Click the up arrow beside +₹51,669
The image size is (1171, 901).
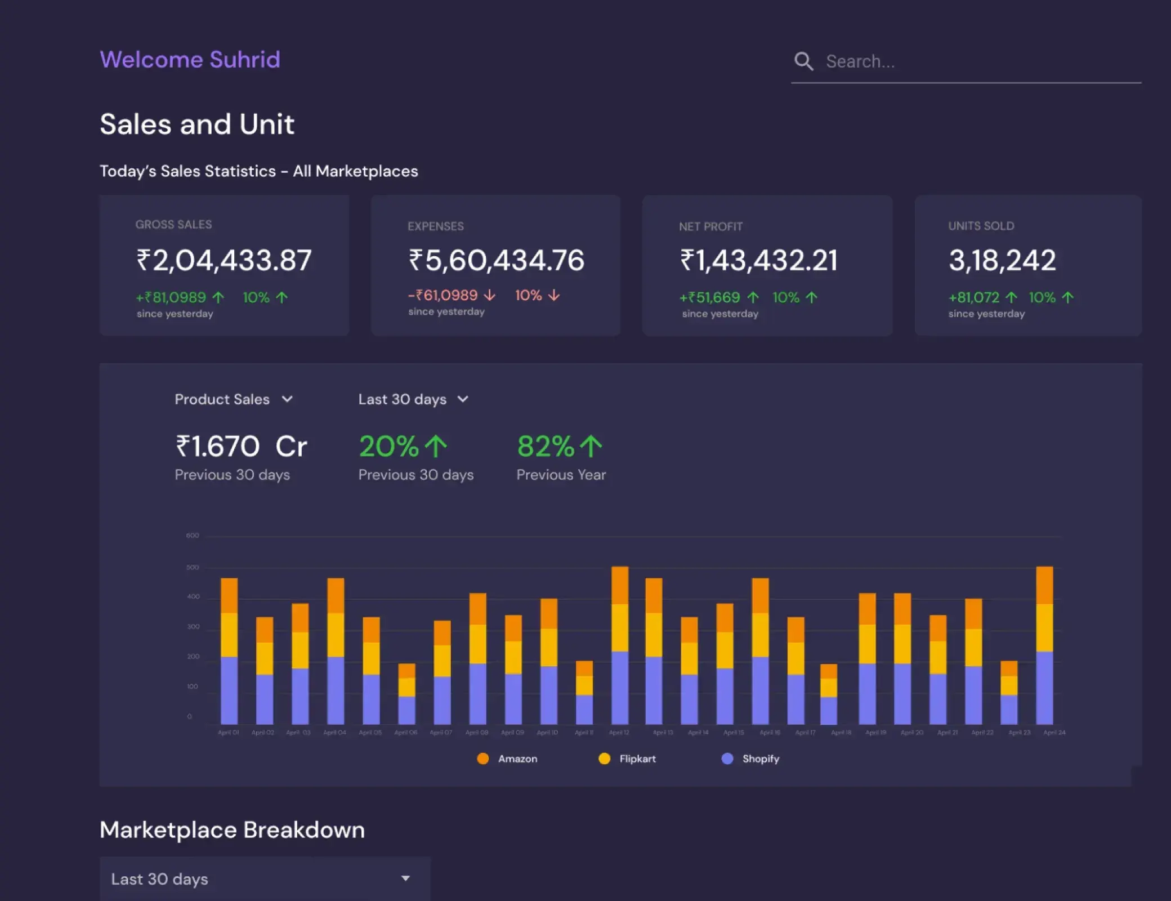pos(753,297)
